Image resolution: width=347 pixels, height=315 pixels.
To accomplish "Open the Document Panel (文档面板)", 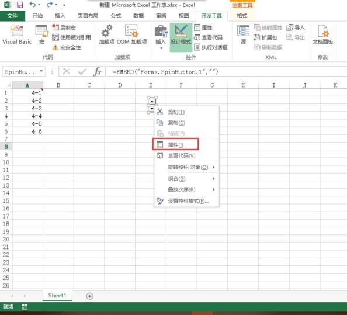I will click(x=322, y=34).
